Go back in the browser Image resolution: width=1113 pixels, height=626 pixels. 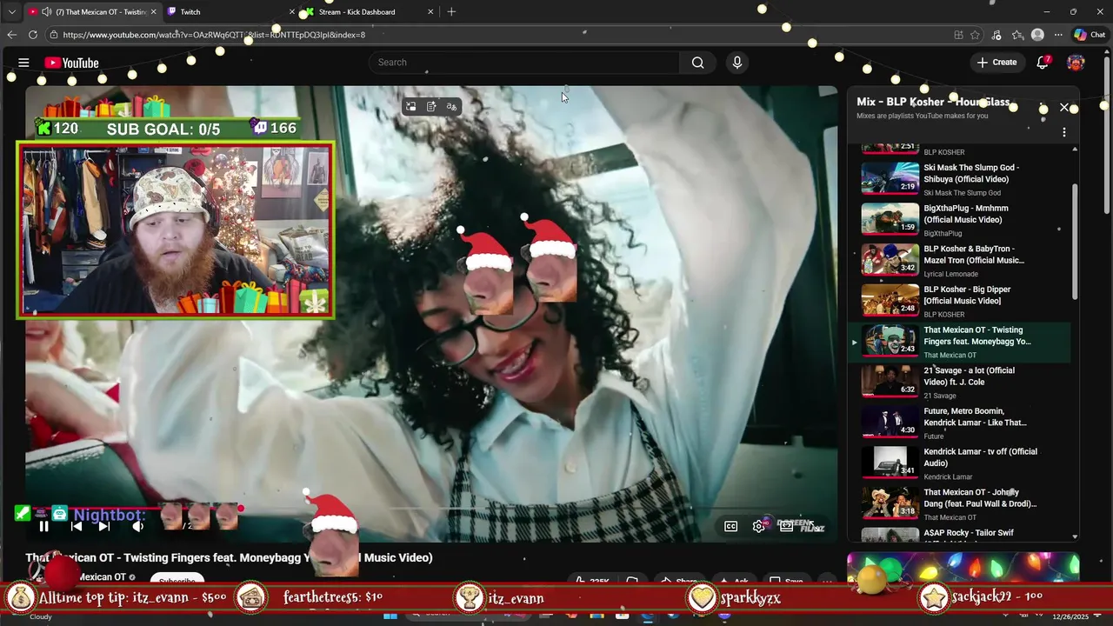tap(11, 35)
